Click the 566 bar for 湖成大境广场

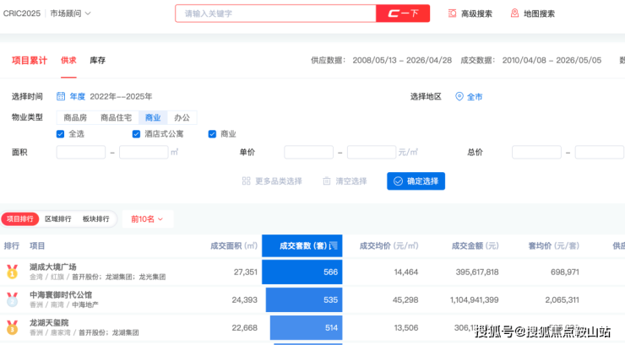click(x=302, y=272)
